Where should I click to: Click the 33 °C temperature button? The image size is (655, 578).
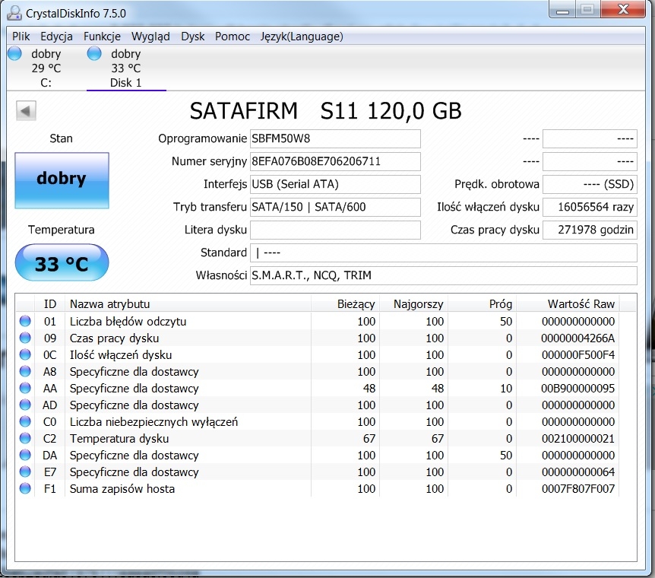[x=62, y=262]
